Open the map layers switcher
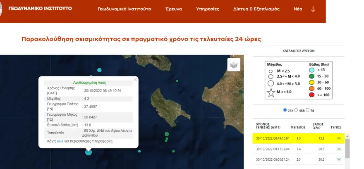 [x=234, y=65]
